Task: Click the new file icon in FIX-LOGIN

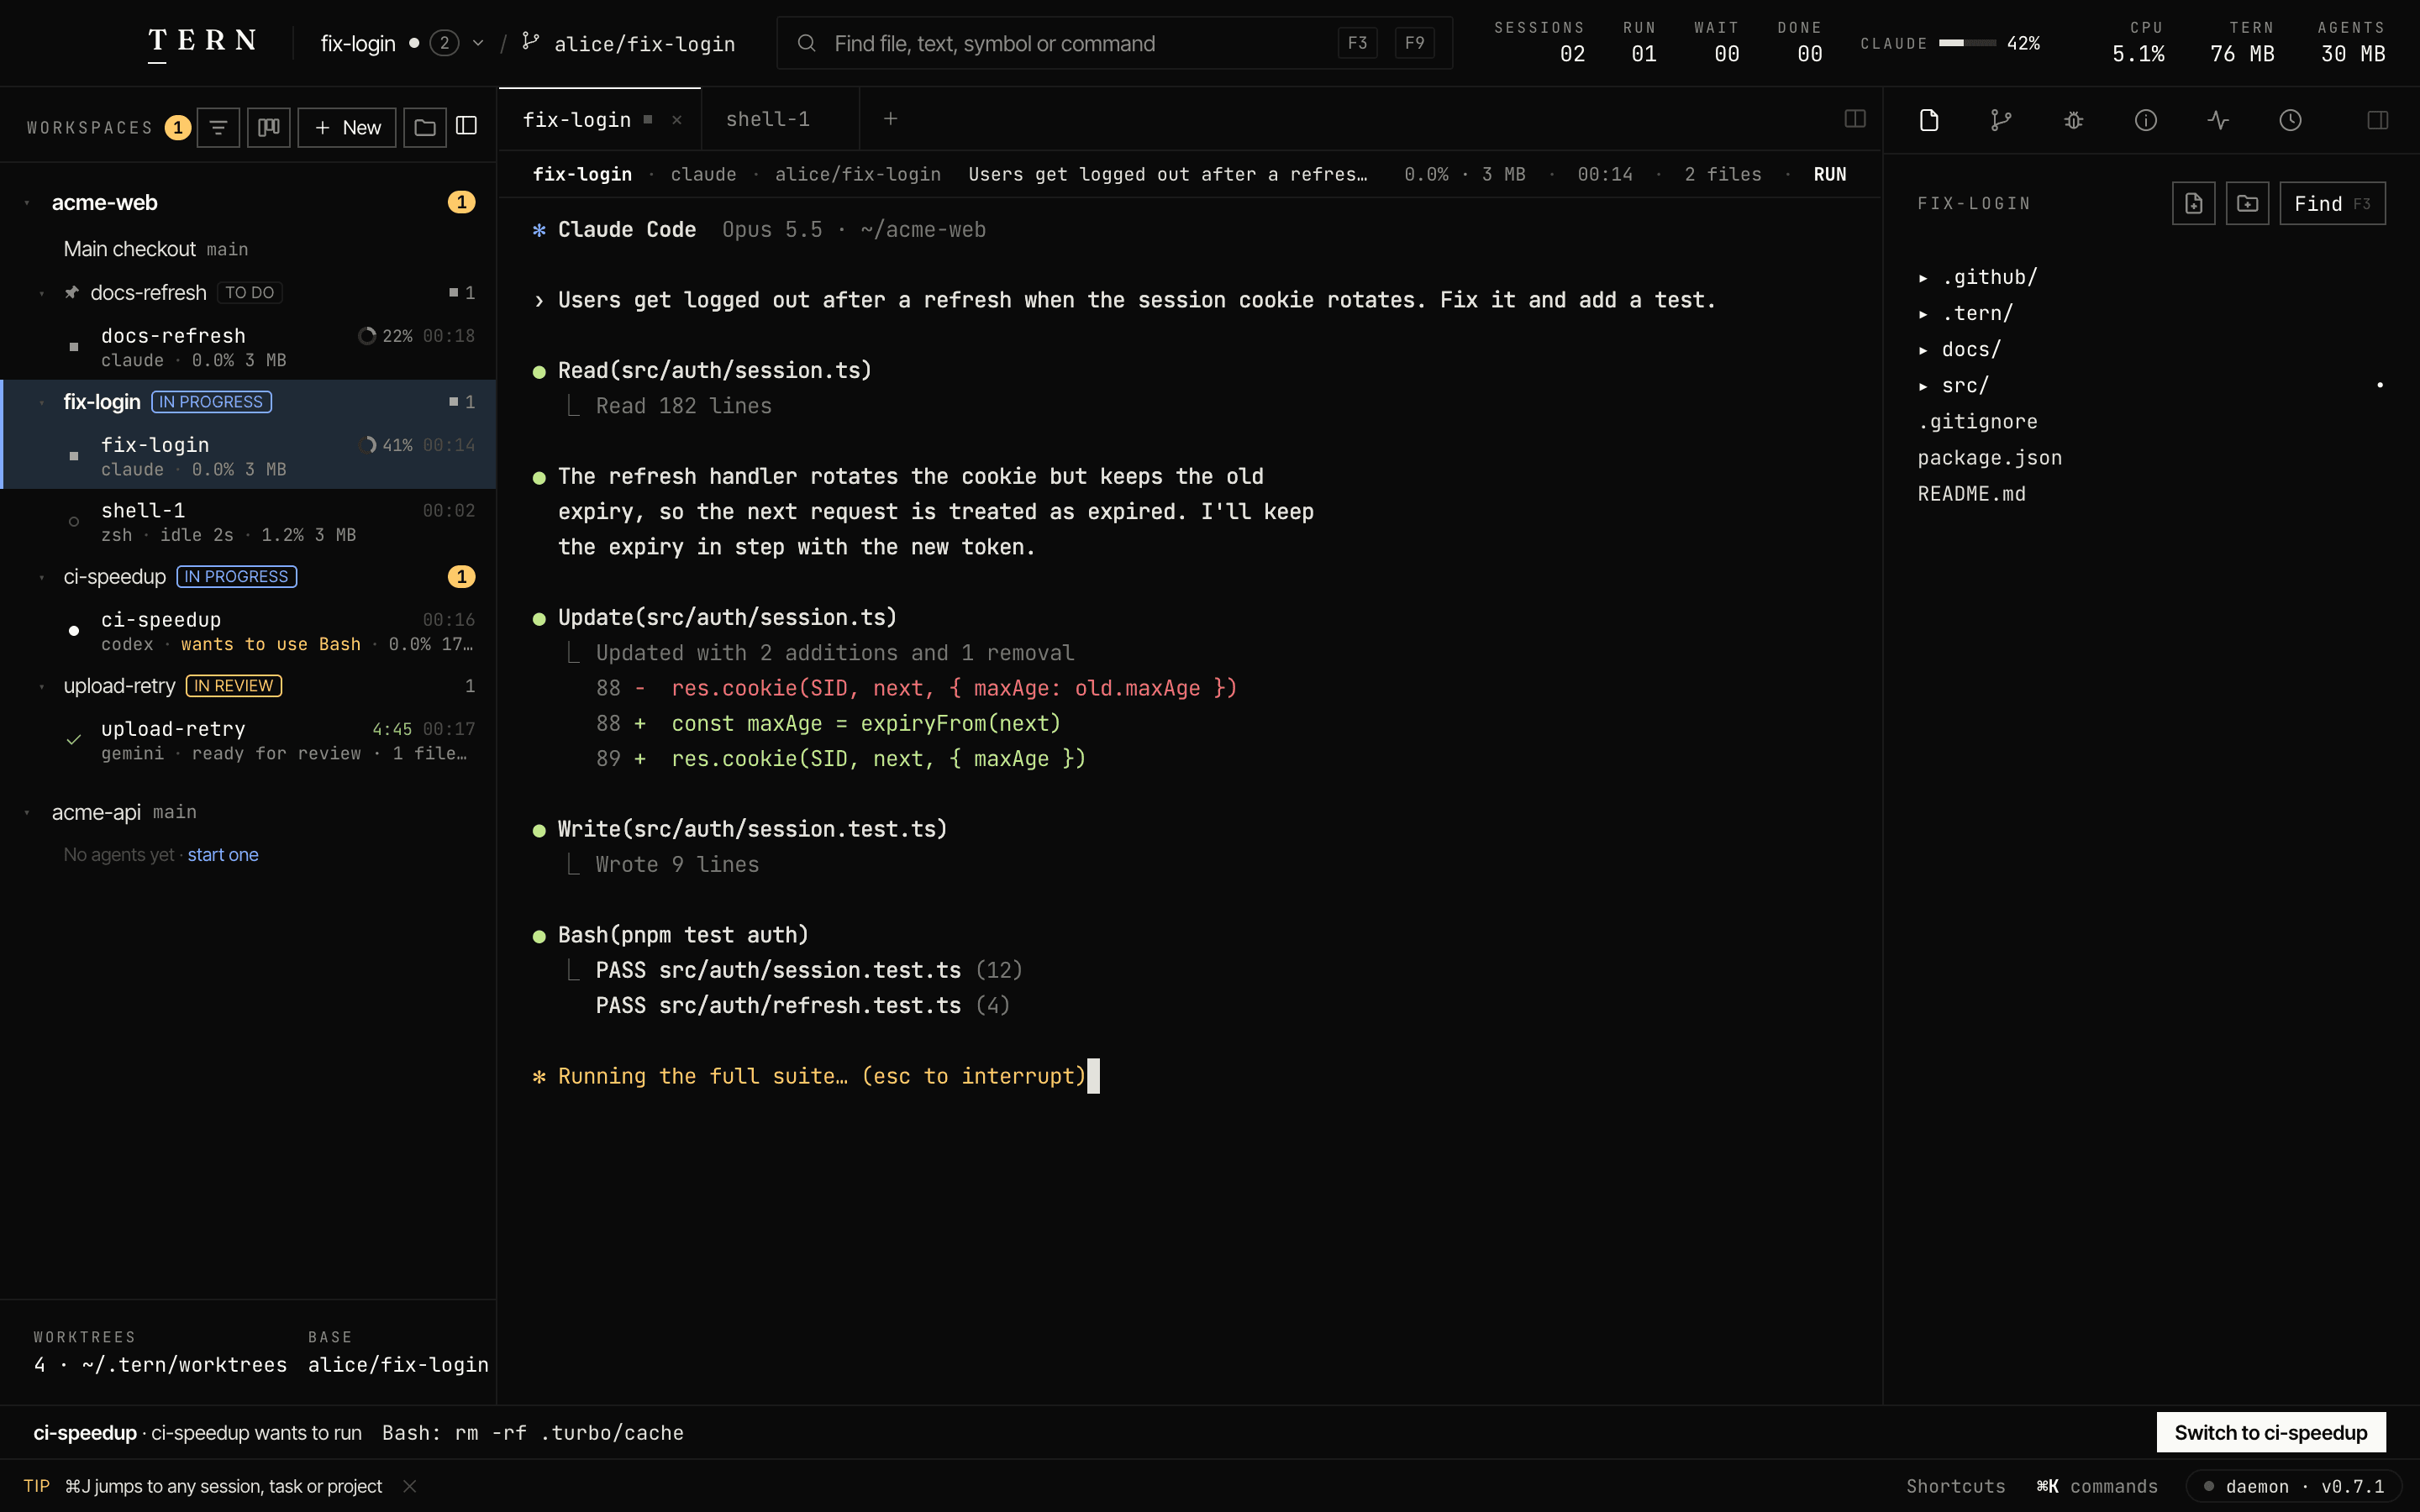Action: point(2194,203)
